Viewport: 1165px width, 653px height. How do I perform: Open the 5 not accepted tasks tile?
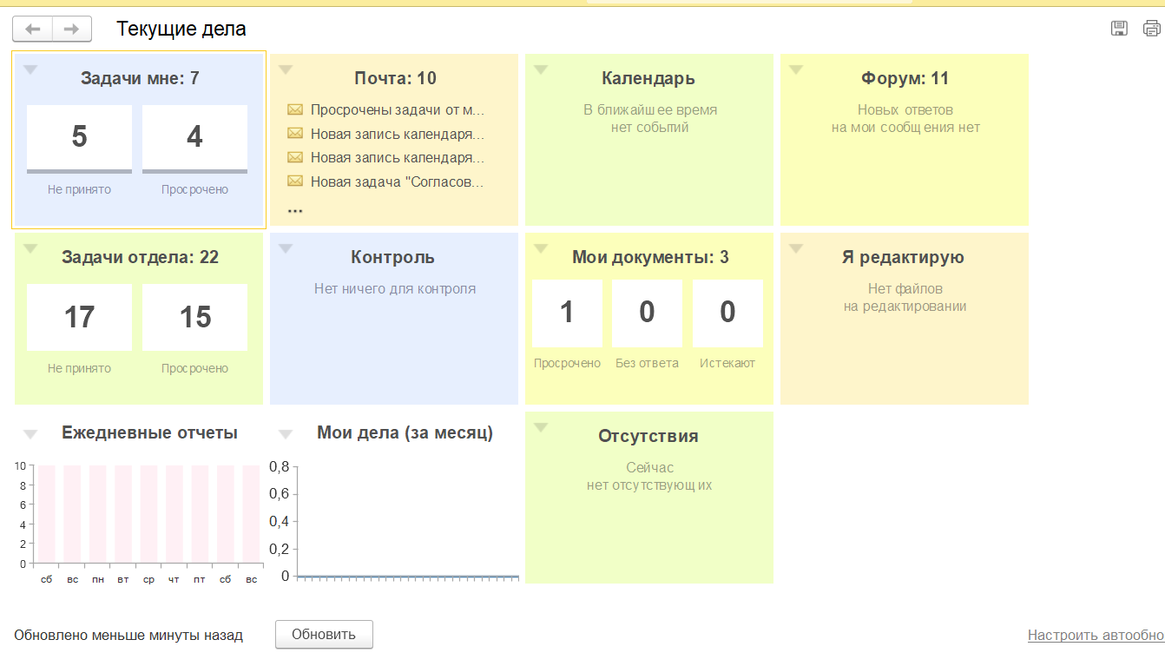79,137
